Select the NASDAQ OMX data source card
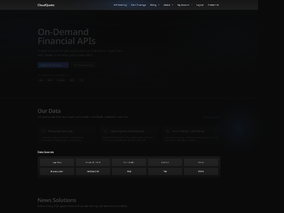 tap(93, 171)
